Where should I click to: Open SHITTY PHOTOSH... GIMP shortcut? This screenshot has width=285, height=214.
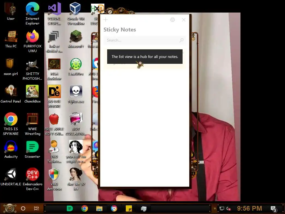32,69
